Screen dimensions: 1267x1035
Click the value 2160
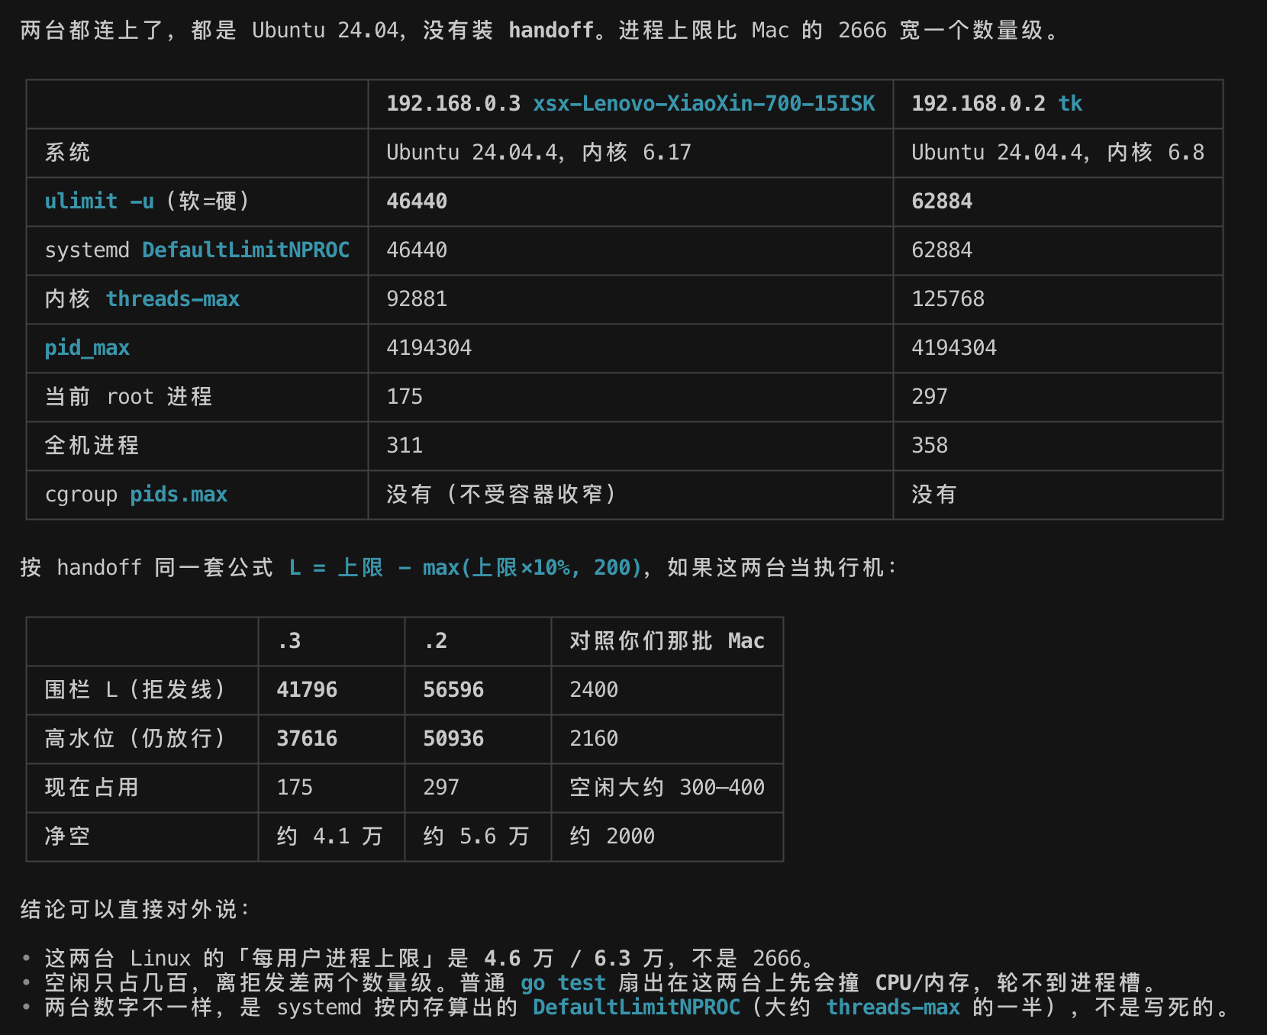[x=594, y=739]
